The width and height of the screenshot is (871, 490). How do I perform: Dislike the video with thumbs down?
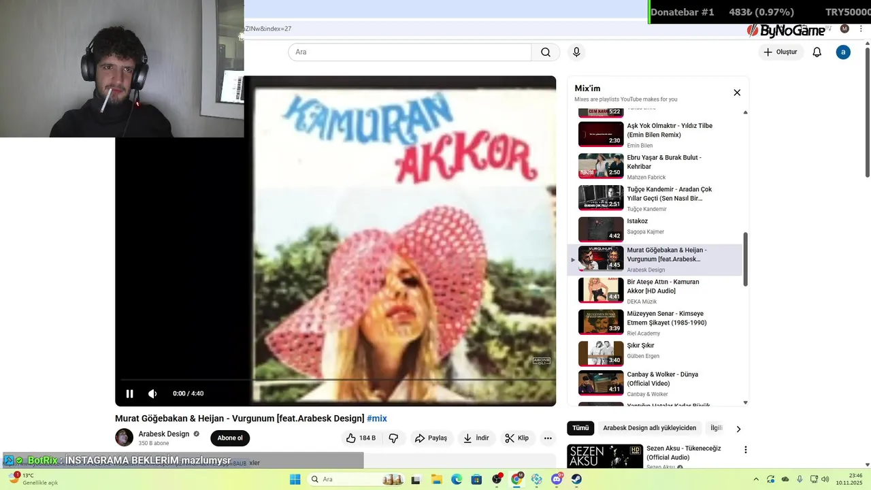pos(393,438)
